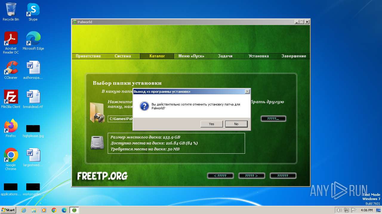
Task: Open Internet Explorer from the taskbar
Action: point(24,210)
